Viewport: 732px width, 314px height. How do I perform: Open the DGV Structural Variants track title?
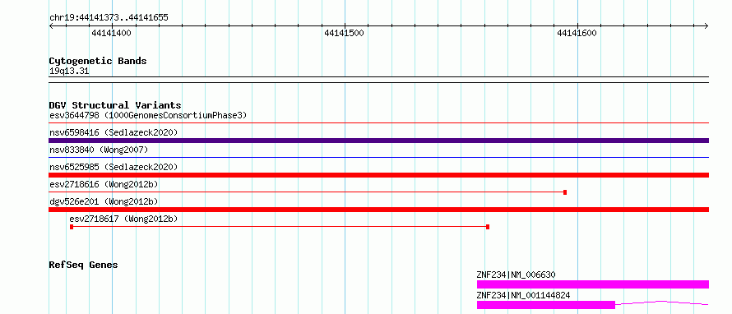point(115,105)
